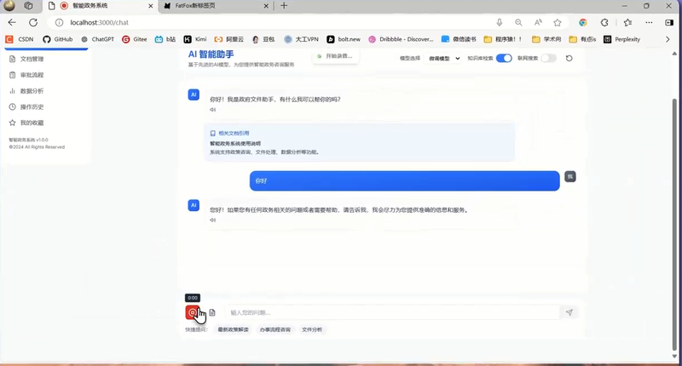Turn on the 联网搜索 switch
This screenshot has height=366, width=682.
coord(548,58)
